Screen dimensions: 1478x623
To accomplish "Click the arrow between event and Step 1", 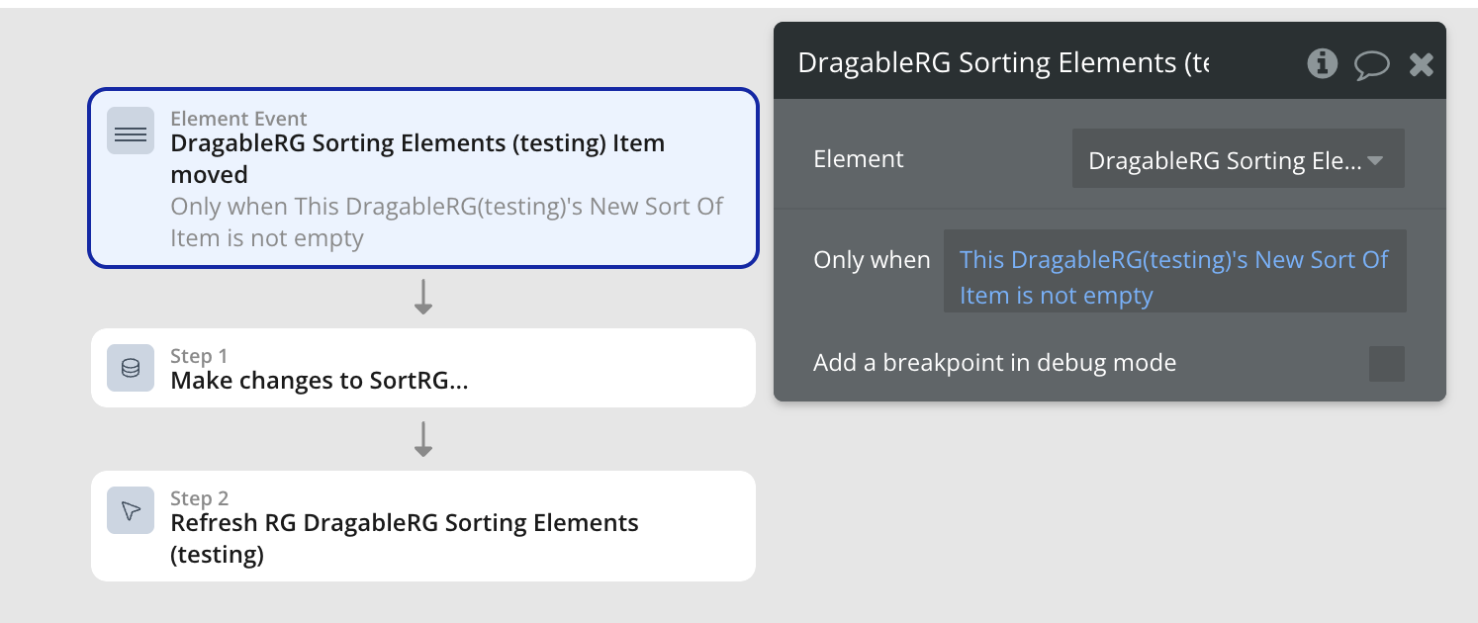I will (423, 298).
